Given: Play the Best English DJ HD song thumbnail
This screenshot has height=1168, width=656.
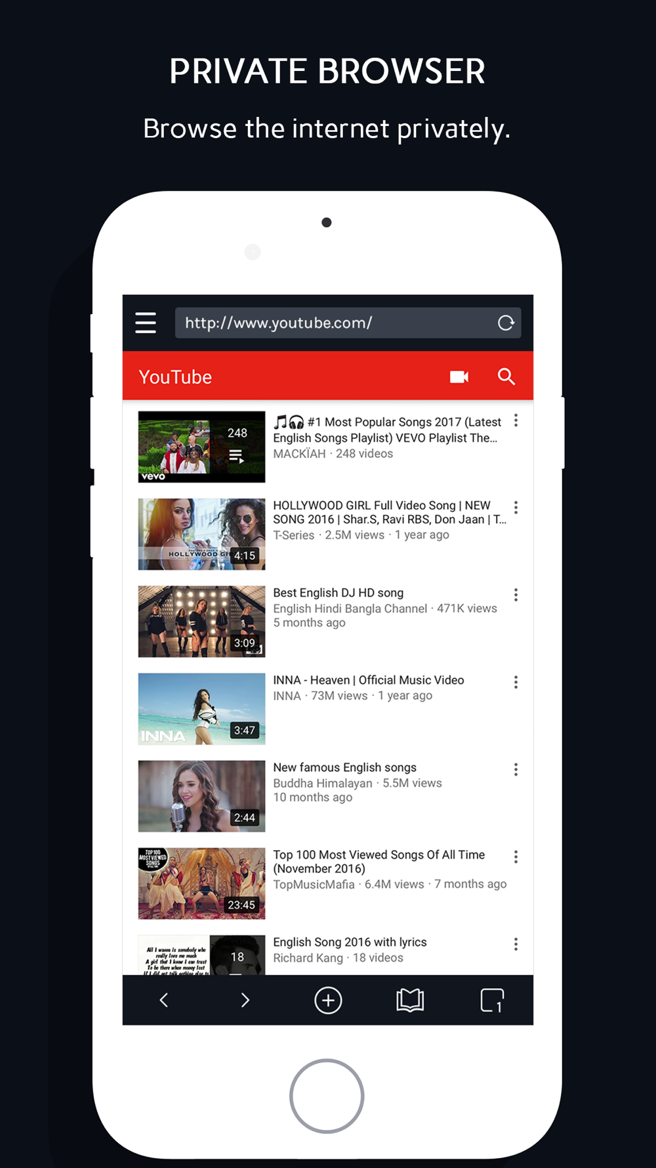Looking at the screenshot, I should click(201, 621).
